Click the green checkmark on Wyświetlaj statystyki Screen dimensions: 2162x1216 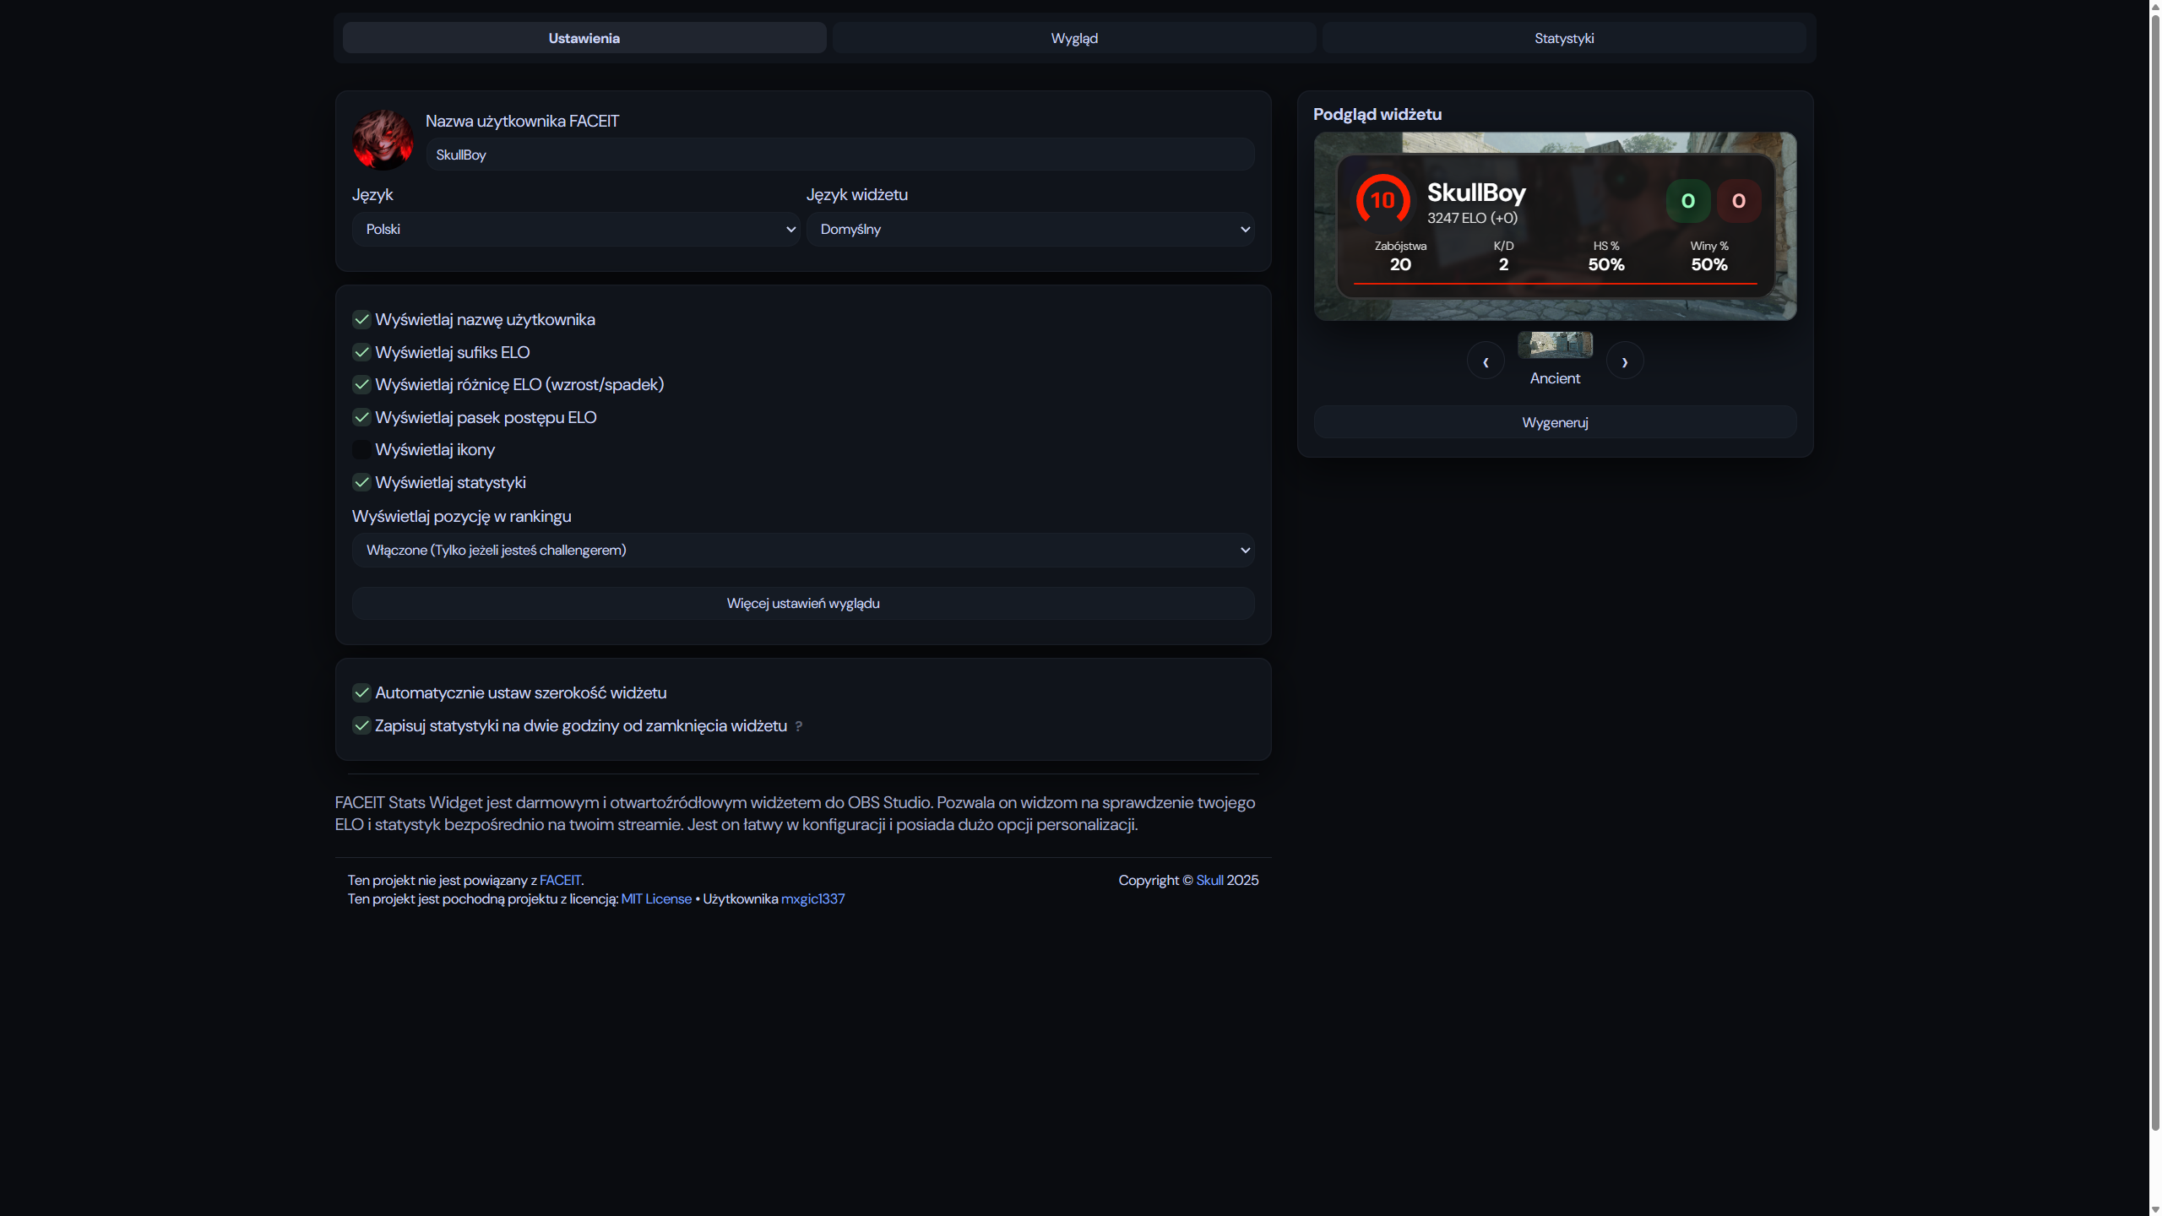(x=361, y=482)
